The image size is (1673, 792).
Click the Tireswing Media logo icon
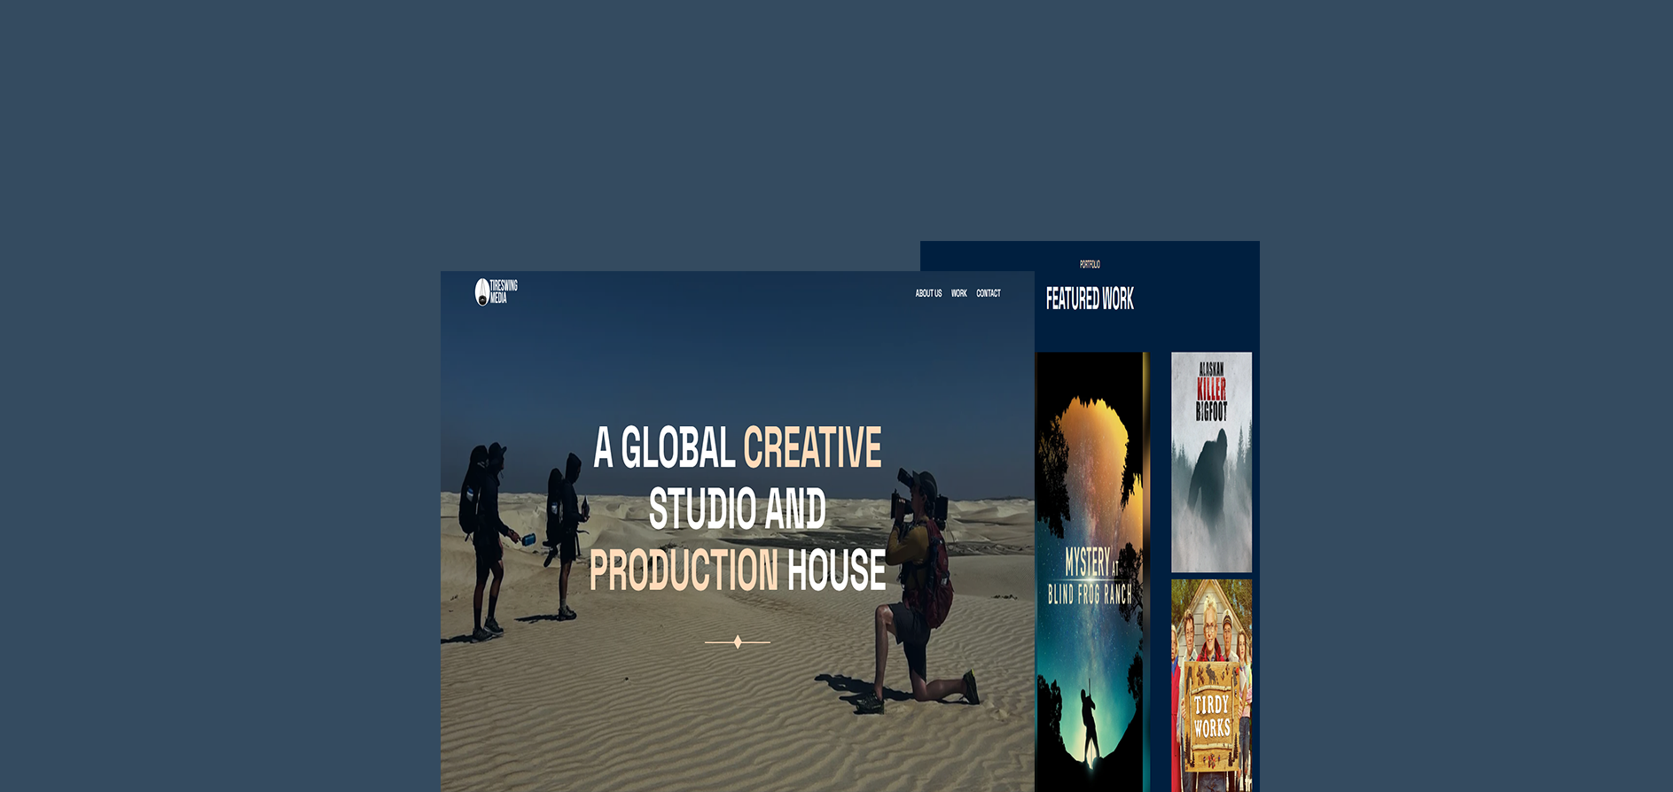click(x=481, y=292)
